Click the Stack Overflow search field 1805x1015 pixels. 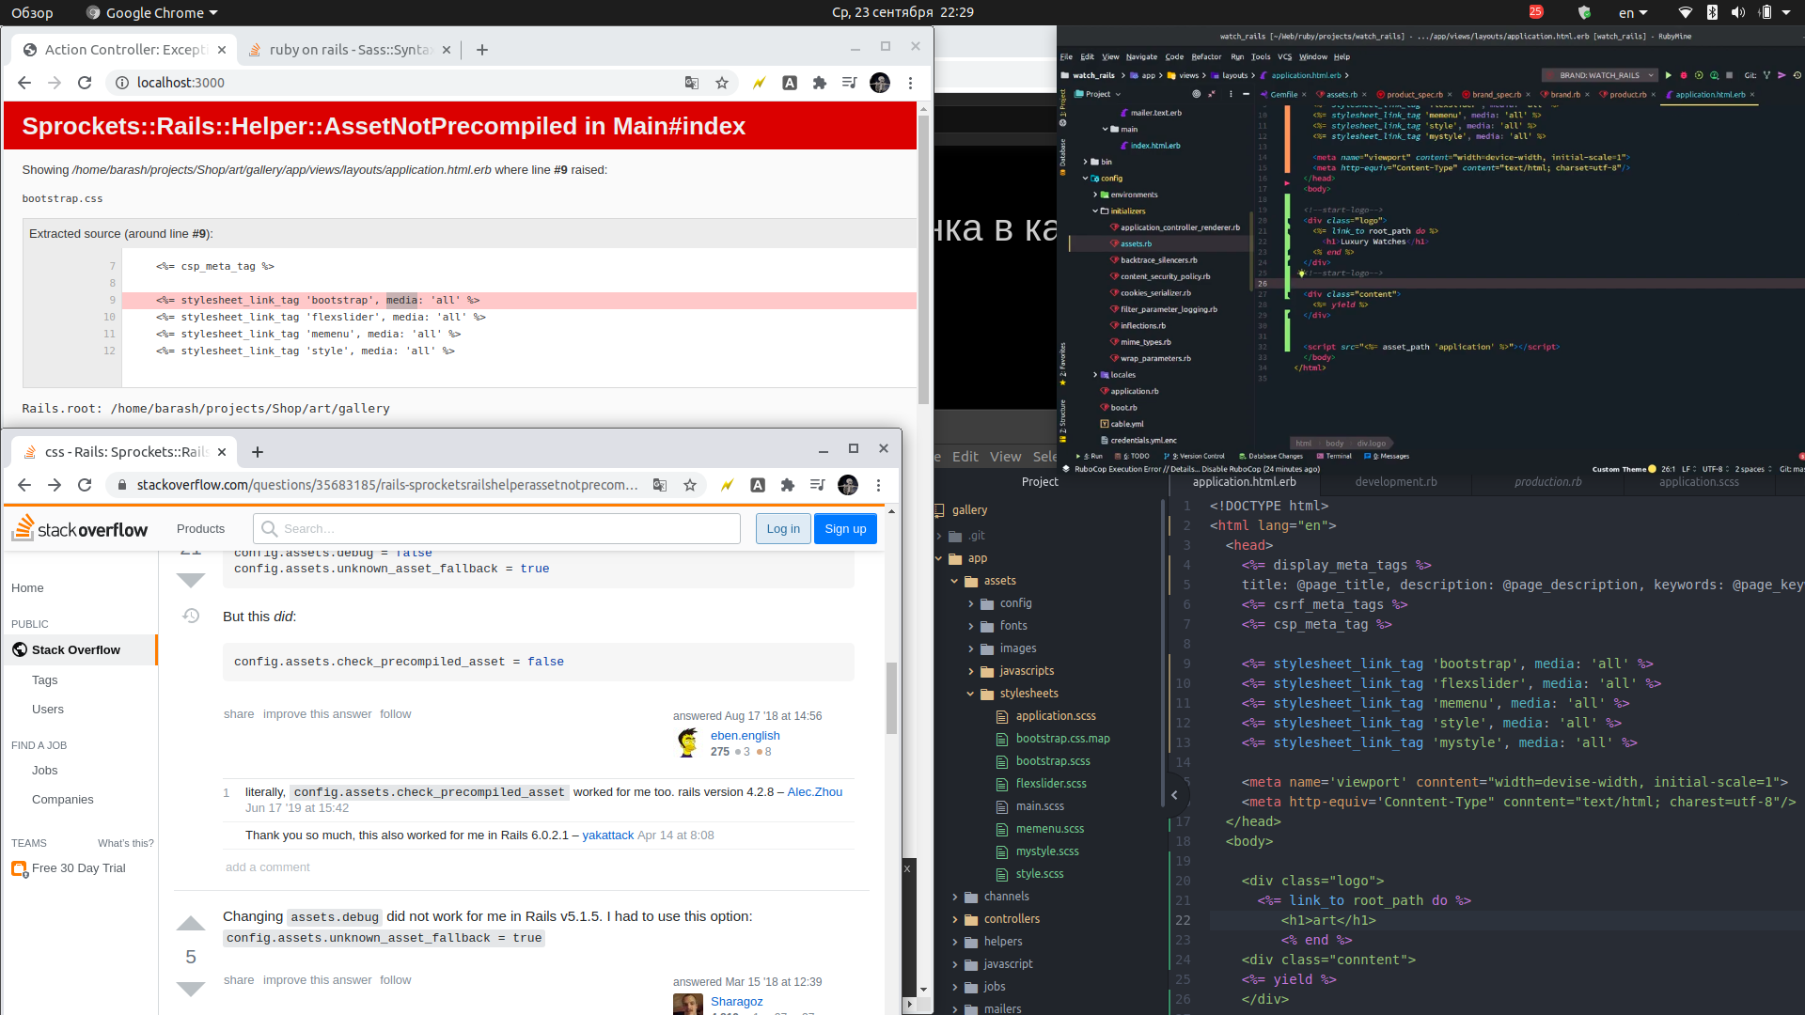496,528
